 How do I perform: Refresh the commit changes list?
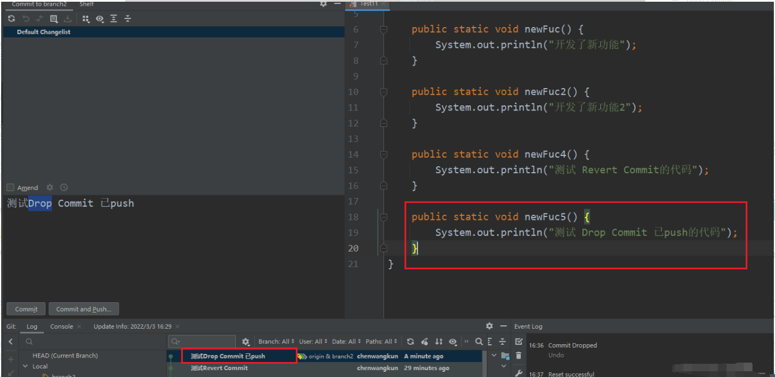click(12, 19)
